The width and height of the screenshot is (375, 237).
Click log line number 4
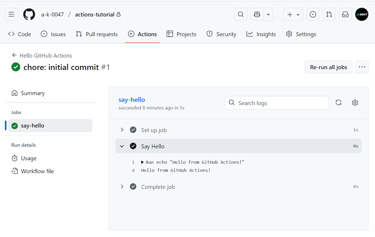coord(133,170)
